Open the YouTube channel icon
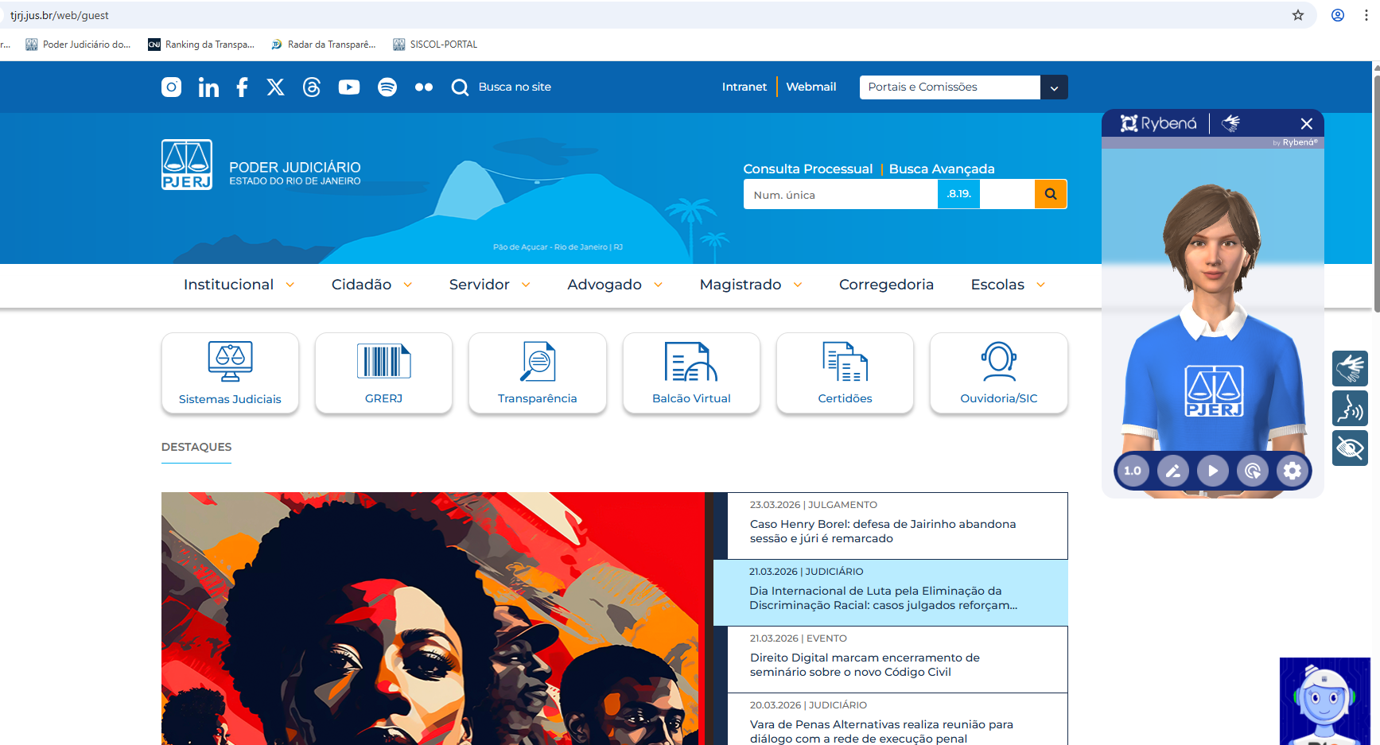Viewport: 1380px width, 745px height. click(348, 87)
